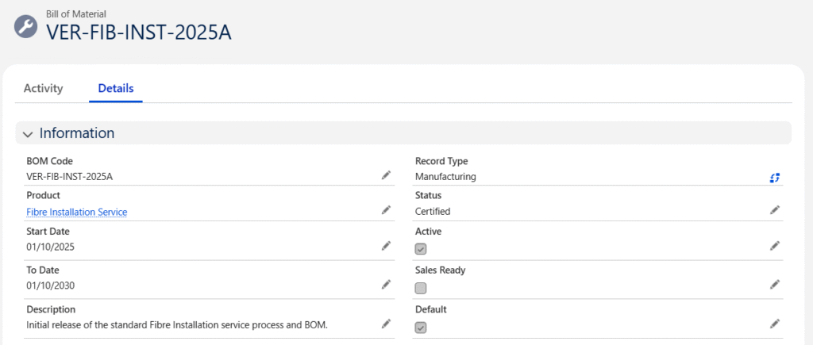
Task: Click edit pencil in Active row
Action: click(775, 246)
